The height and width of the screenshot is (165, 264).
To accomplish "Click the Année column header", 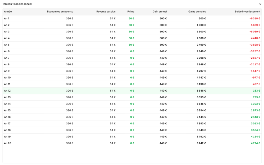I will [8, 12].
